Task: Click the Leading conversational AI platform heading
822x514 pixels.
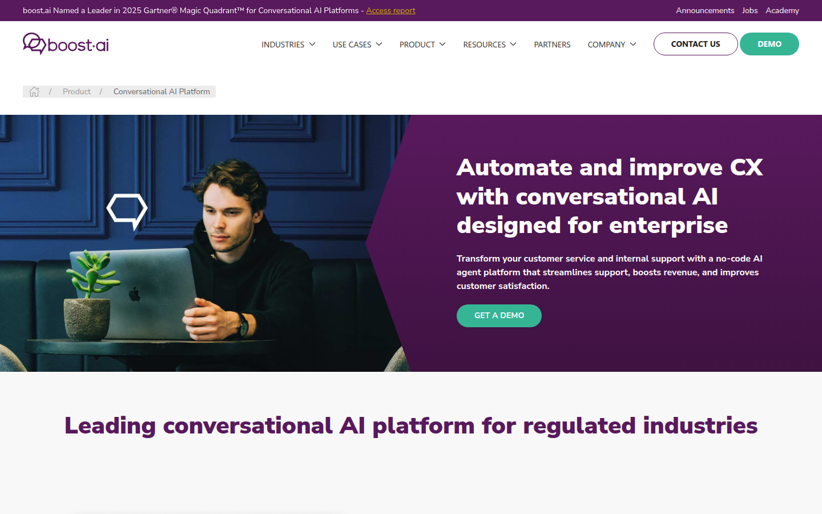Action: (411, 425)
